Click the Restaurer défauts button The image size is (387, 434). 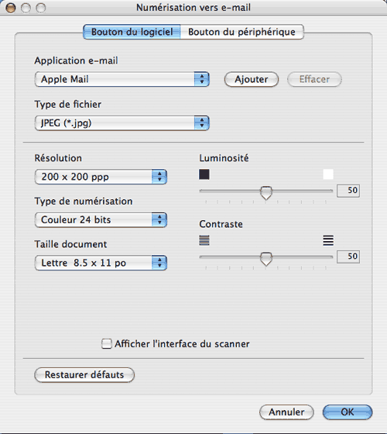click(x=84, y=375)
